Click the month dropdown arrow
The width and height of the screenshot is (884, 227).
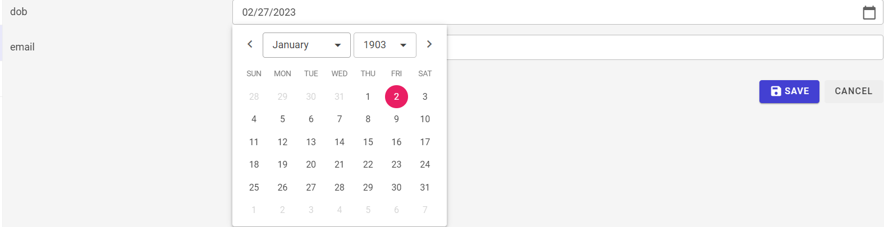[x=338, y=45]
